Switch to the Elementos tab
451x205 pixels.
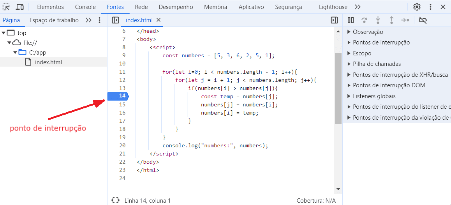pos(51,7)
